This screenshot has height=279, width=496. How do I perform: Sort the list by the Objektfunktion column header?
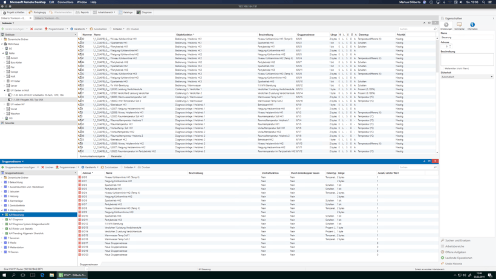(184, 34)
